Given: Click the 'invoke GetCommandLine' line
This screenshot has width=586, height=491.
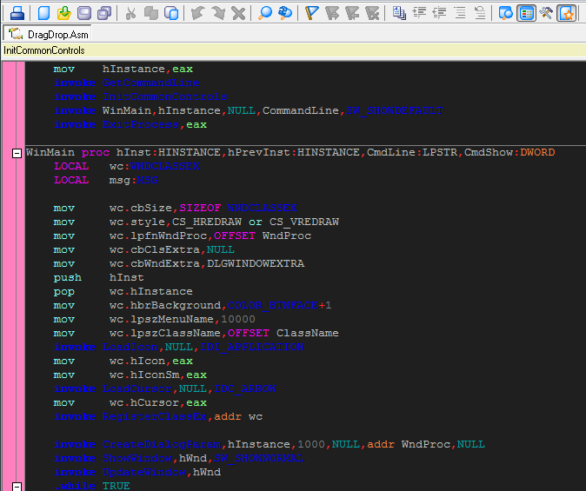Looking at the screenshot, I should [126, 83].
